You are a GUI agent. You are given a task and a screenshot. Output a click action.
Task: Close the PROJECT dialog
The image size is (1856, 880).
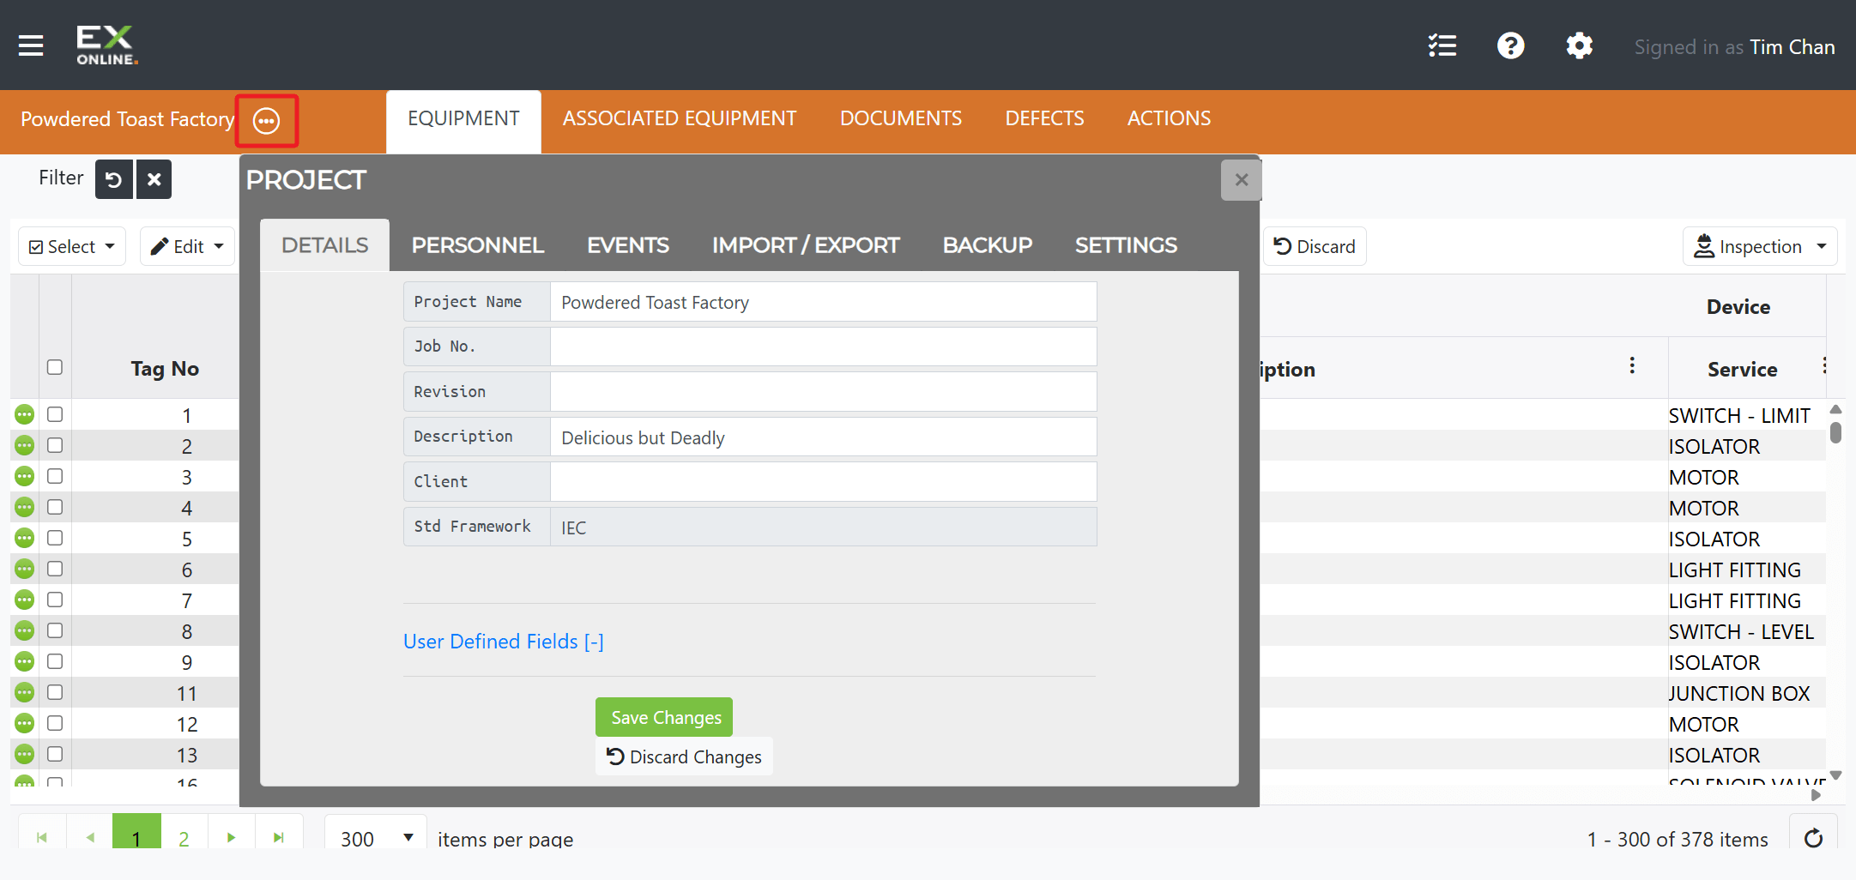(x=1241, y=180)
